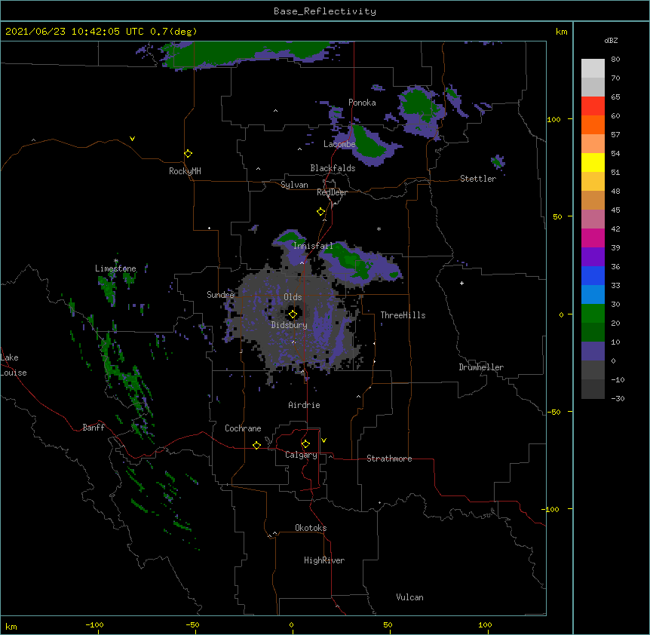This screenshot has width=650, height=635.
Task: Click the Lake Louise label
Action: 14,365
